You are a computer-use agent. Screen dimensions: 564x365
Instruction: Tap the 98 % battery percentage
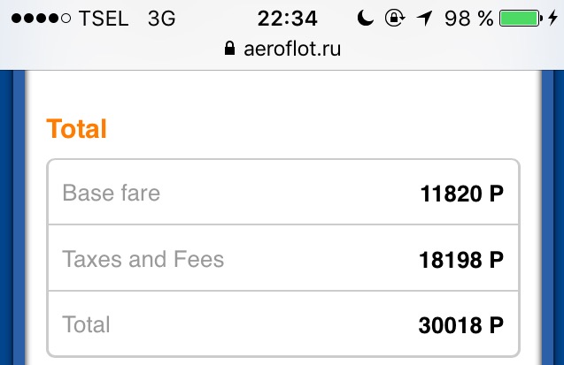click(x=469, y=19)
